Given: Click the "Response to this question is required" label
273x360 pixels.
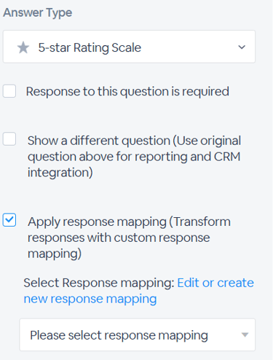Looking at the screenshot, I should click(127, 92).
